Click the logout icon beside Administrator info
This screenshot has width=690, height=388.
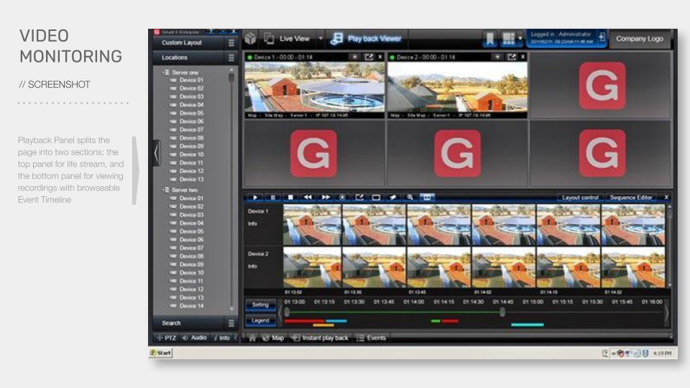click(602, 38)
